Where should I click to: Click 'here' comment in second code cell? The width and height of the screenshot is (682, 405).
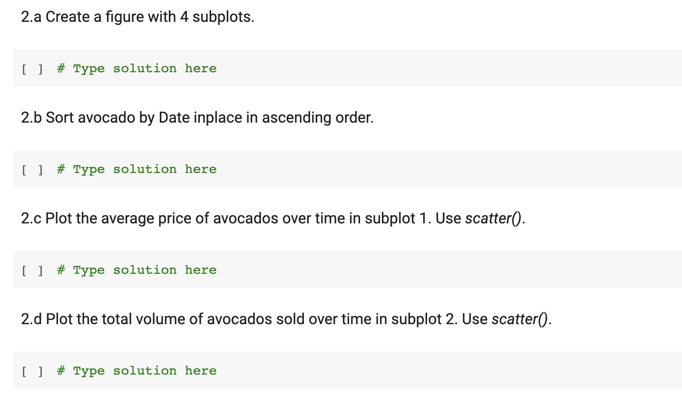click(201, 169)
